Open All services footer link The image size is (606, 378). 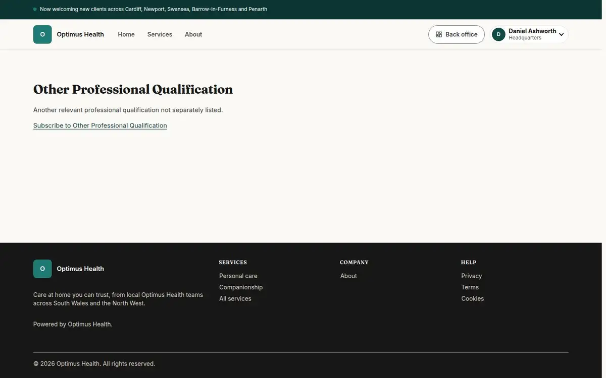[x=235, y=298]
